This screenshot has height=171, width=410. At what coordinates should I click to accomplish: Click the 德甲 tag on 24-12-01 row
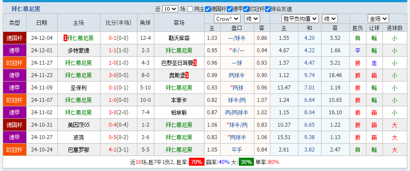[15, 51]
